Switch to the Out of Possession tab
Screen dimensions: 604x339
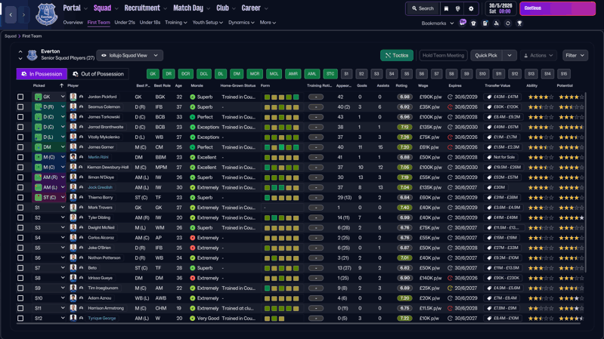pyautogui.click(x=98, y=74)
